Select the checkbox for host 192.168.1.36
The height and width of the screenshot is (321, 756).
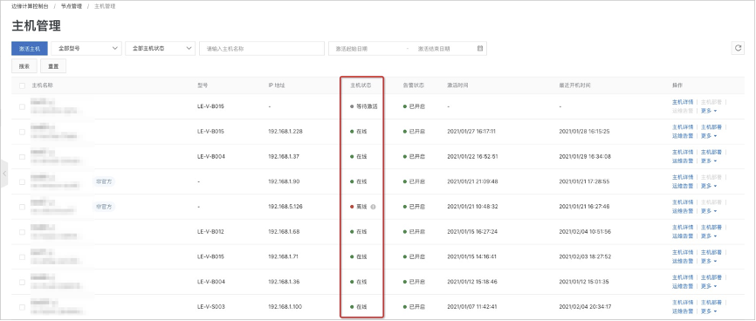pos(22,282)
